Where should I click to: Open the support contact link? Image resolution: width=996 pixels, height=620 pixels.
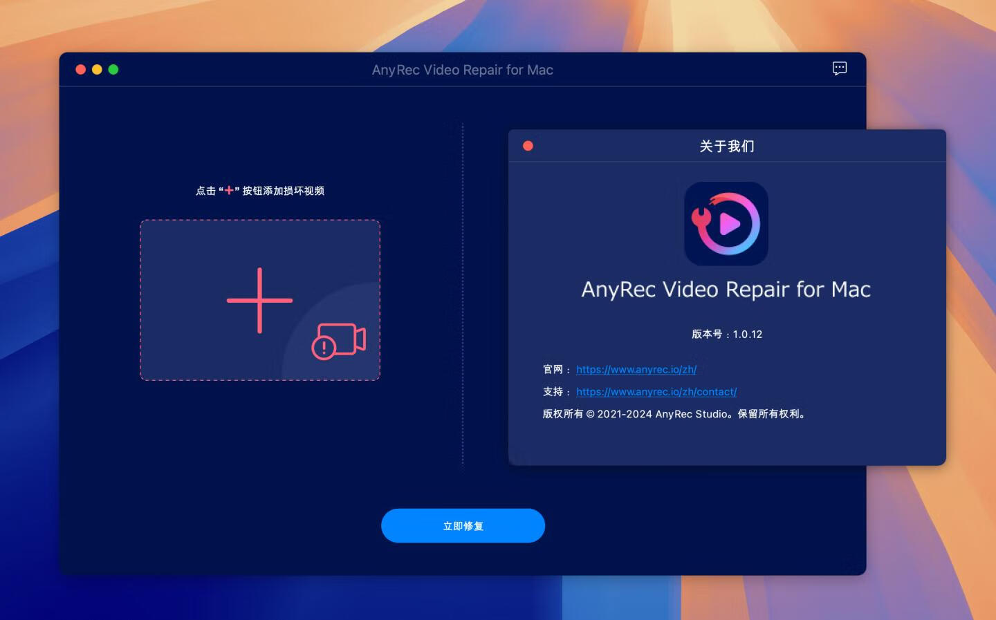pyautogui.click(x=656, y=391)
